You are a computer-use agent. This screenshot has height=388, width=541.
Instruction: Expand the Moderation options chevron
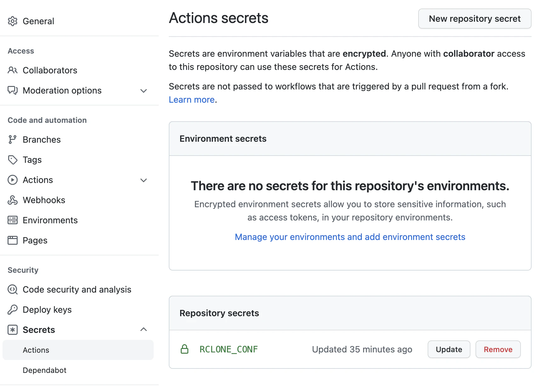(144, 91)
